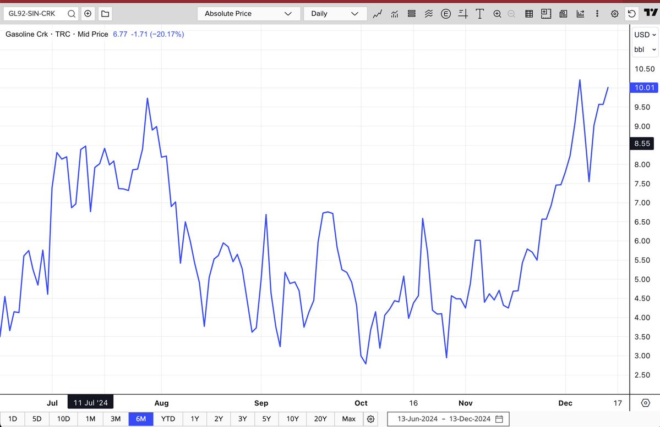Open the 13-Jun-2024 to 13-Dec-2024 date picker
660x427 pixels.
point(448,419)
